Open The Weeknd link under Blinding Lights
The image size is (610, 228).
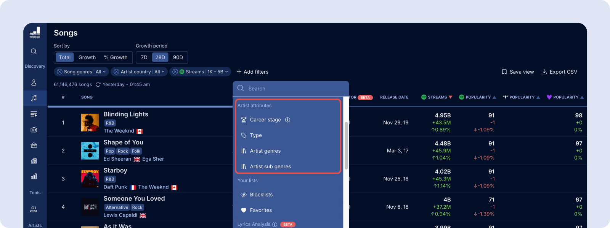click(x=119, y=131)
